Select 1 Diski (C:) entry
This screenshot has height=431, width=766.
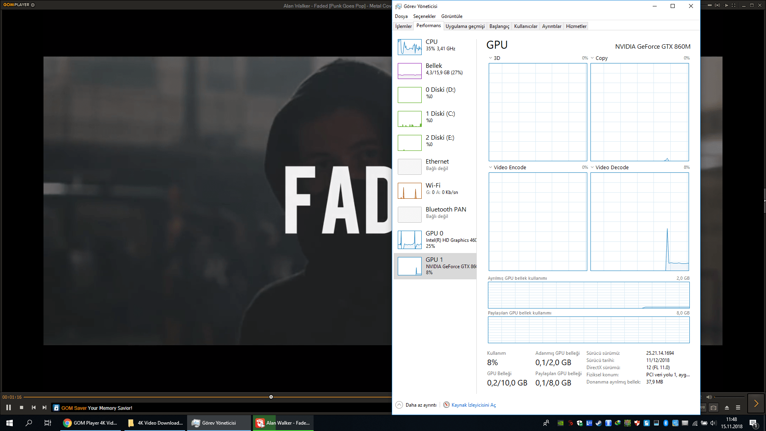click(435, 119)
